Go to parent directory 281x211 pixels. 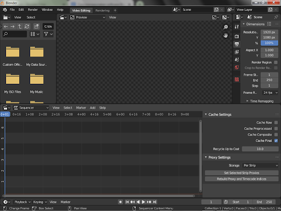[x=20, y=27]
